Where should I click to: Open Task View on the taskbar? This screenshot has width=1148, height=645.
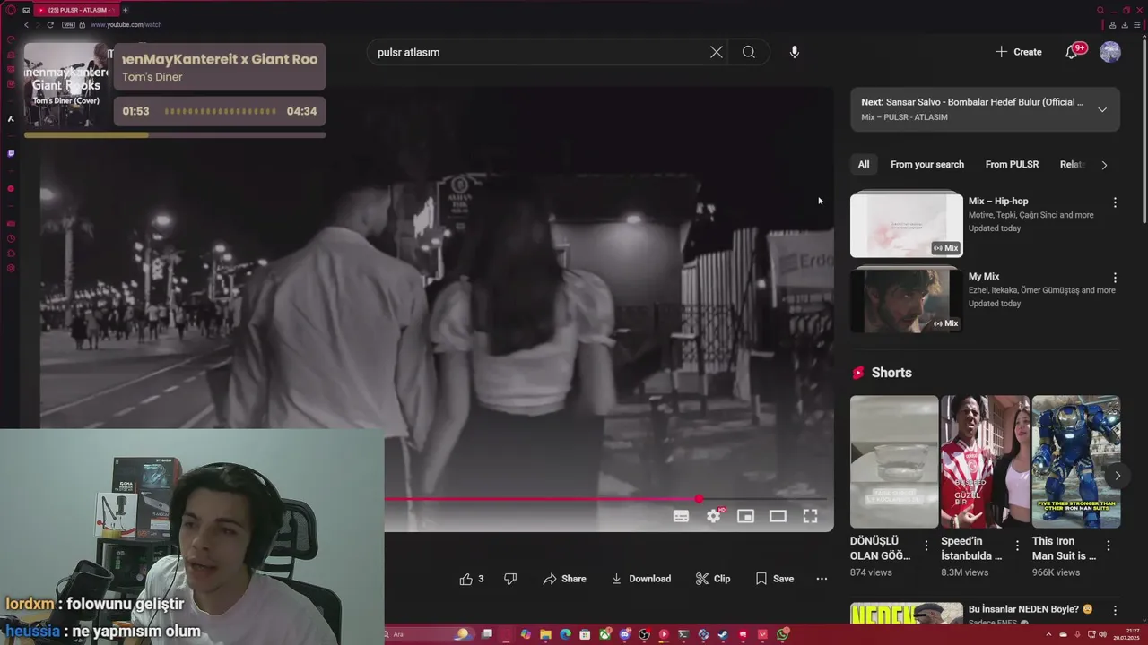tap(486, 634)
